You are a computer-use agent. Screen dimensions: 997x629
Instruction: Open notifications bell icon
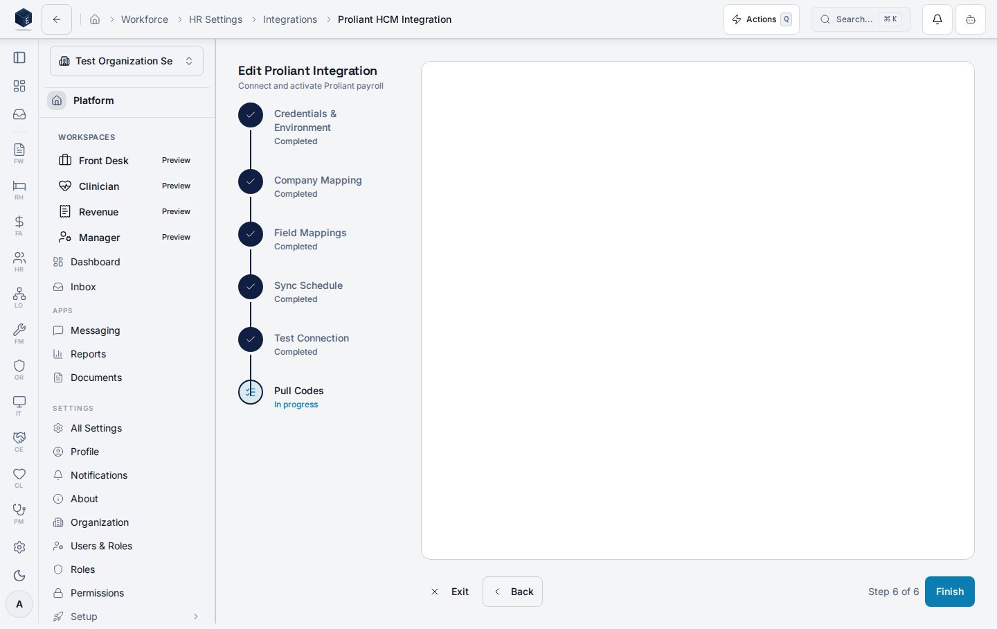pos(937,19)
